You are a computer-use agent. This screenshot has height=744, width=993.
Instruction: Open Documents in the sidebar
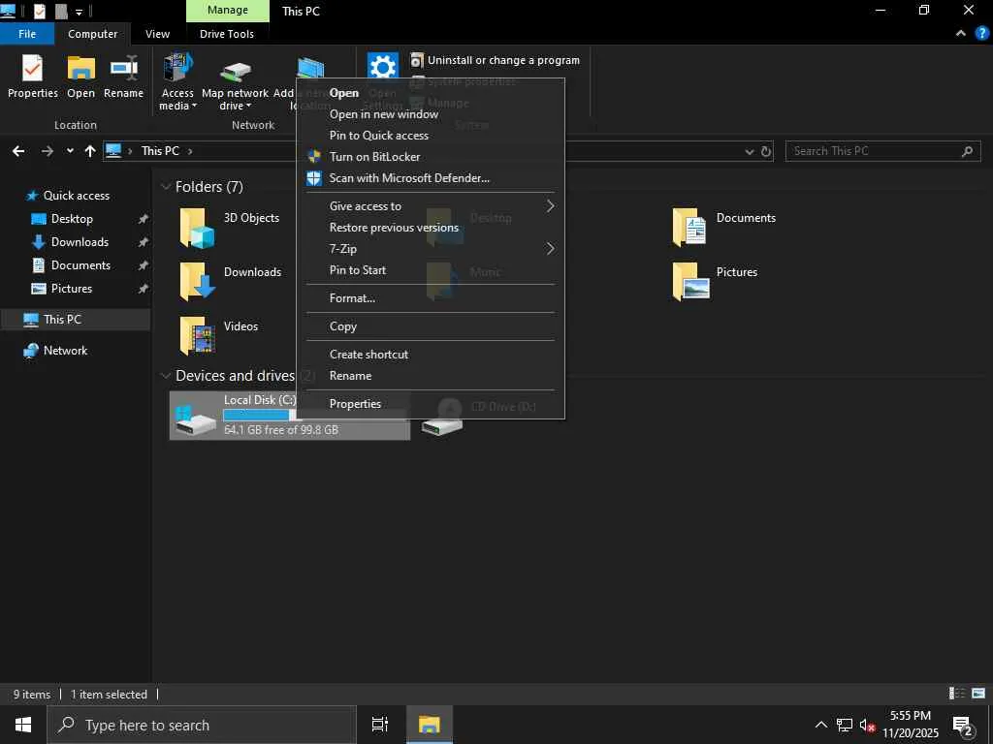click(x=80, y=265)
